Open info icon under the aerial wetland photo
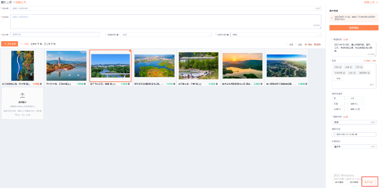382x188 pixels. [x=174, y=84]
